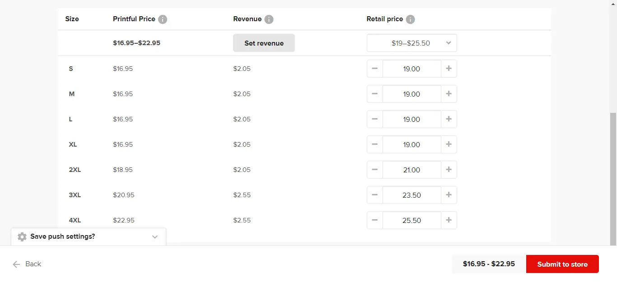Decrease the M size retail price
Viewport: 617px width, 282px height.
[375, 94]
